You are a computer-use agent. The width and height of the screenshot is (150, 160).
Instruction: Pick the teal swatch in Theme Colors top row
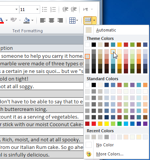113,44
